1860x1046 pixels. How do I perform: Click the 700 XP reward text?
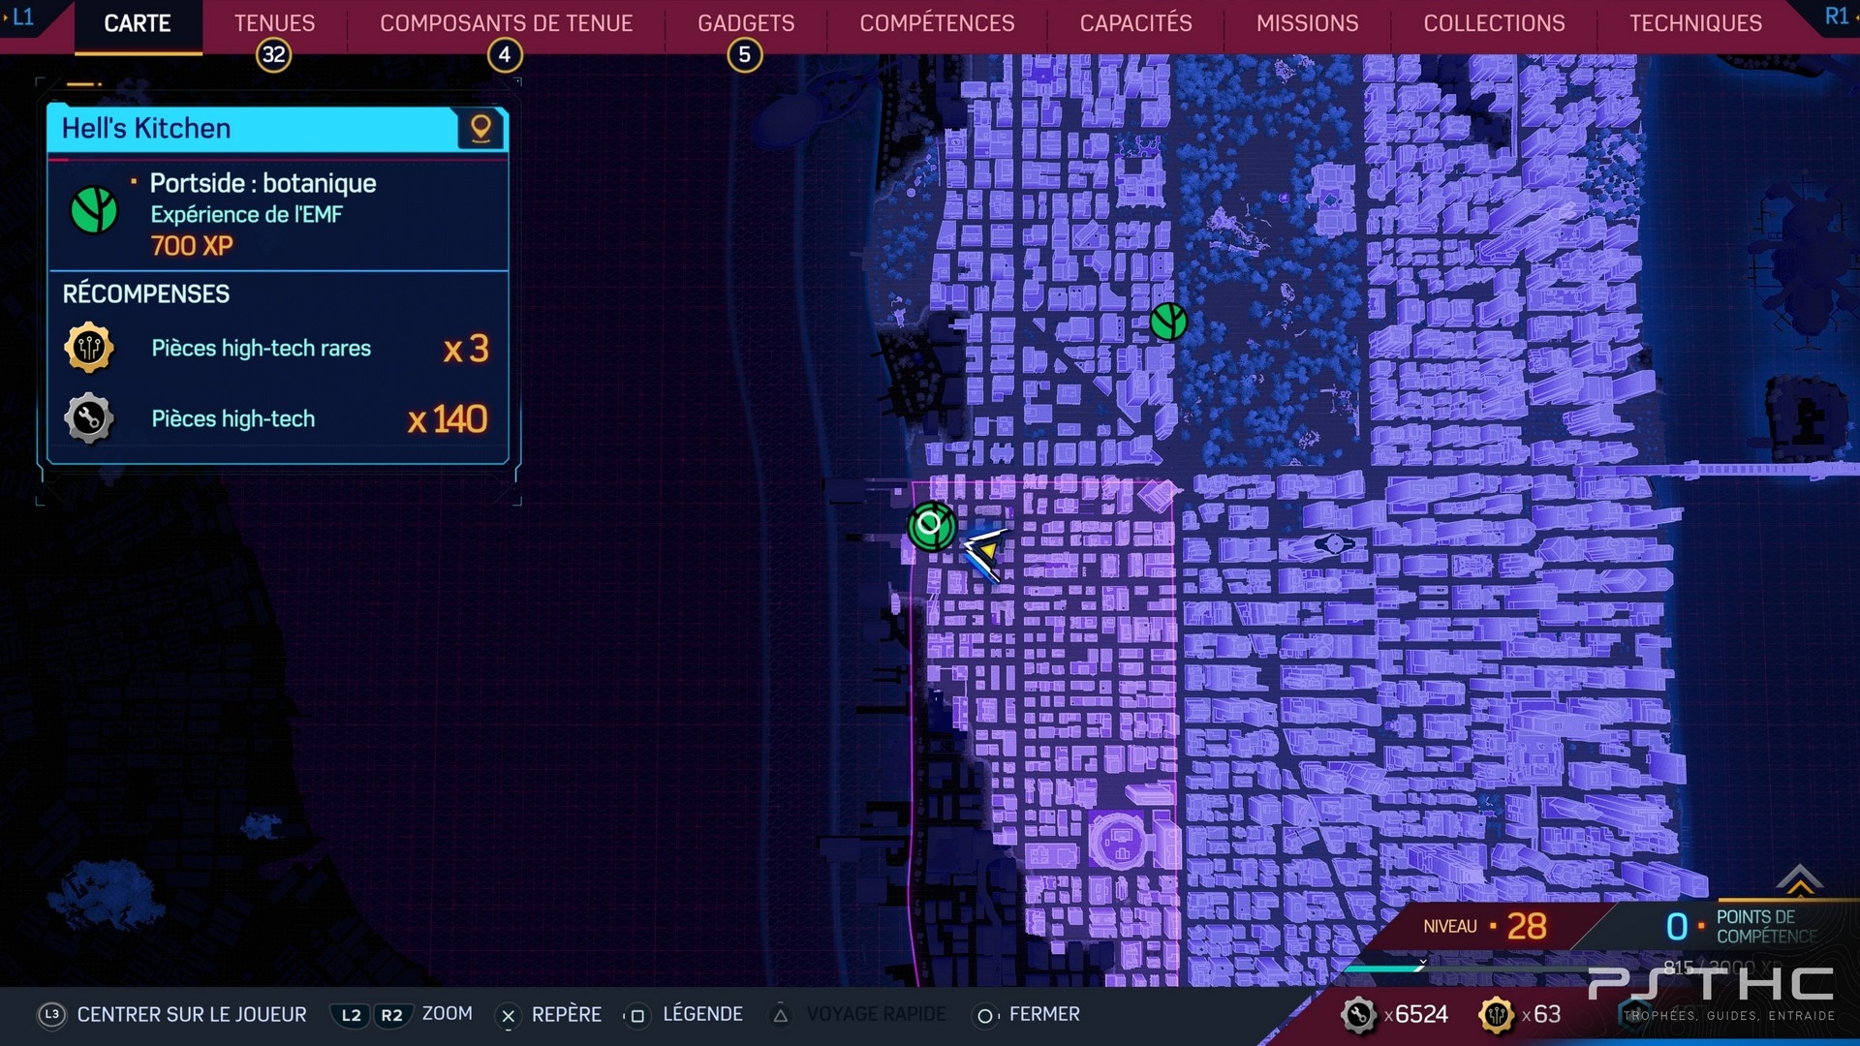(192, 246)
